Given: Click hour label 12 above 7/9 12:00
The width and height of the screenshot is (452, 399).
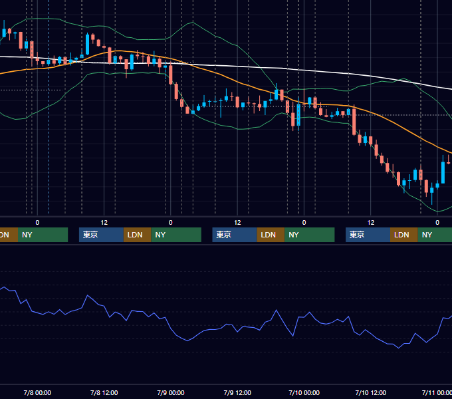Looking at the screenshot, I should (237, 222).
